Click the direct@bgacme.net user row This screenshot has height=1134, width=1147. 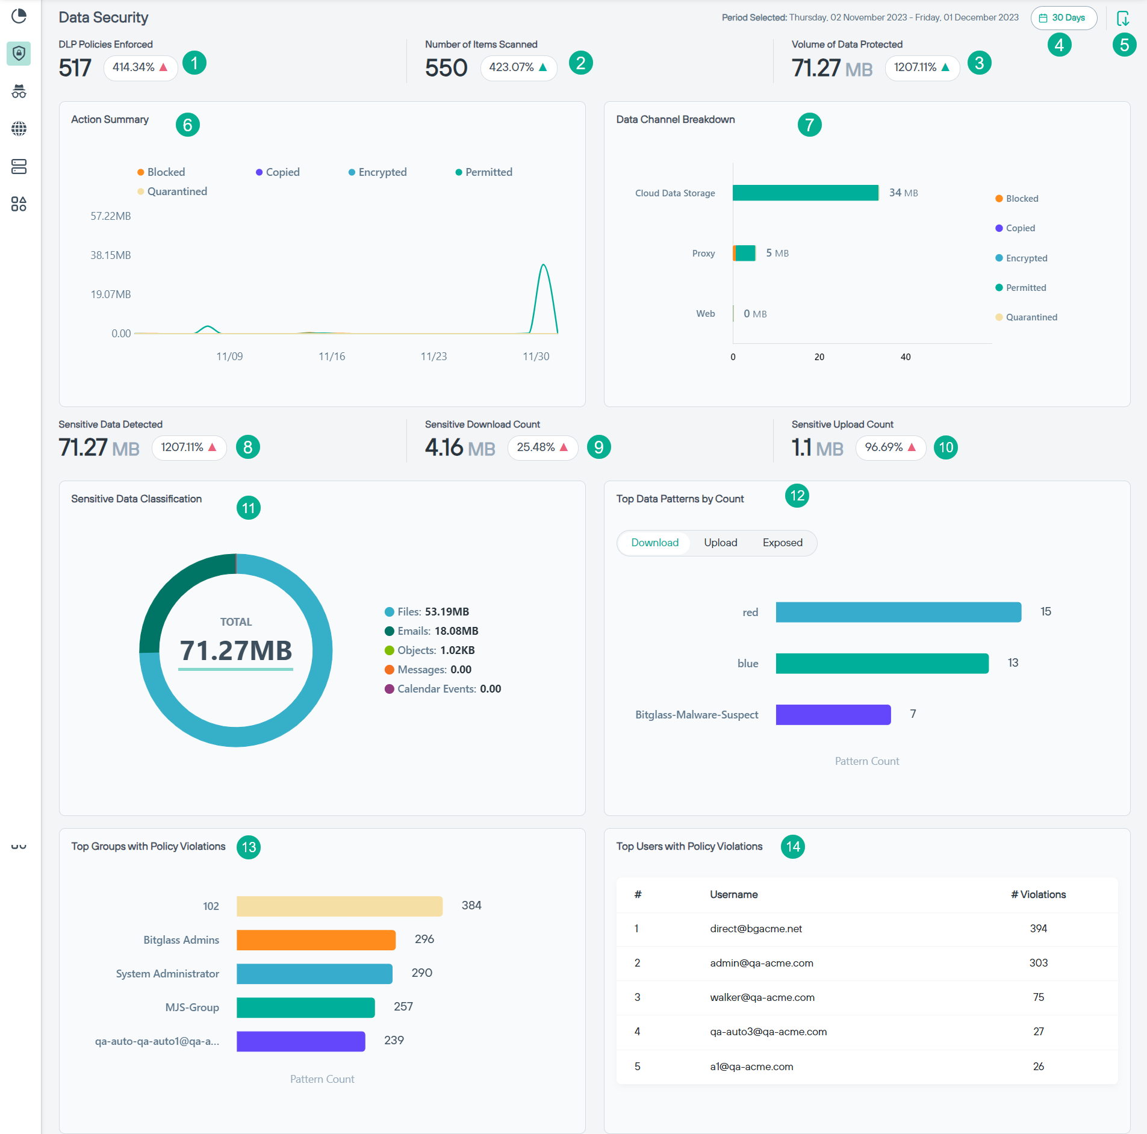pos(756,929)
